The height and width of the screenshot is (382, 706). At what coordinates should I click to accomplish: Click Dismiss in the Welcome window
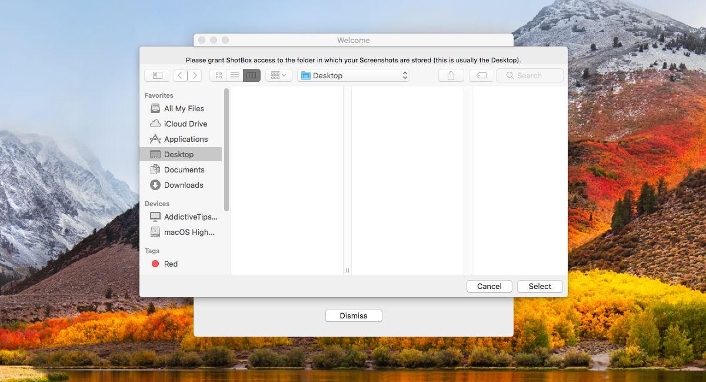tap(354, 316)
